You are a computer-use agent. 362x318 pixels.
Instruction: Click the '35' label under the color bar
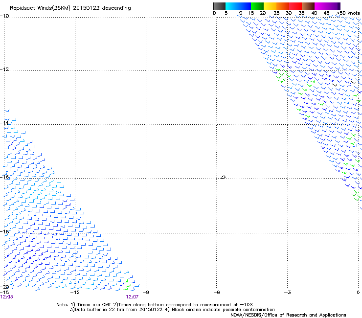coord(301,13)
